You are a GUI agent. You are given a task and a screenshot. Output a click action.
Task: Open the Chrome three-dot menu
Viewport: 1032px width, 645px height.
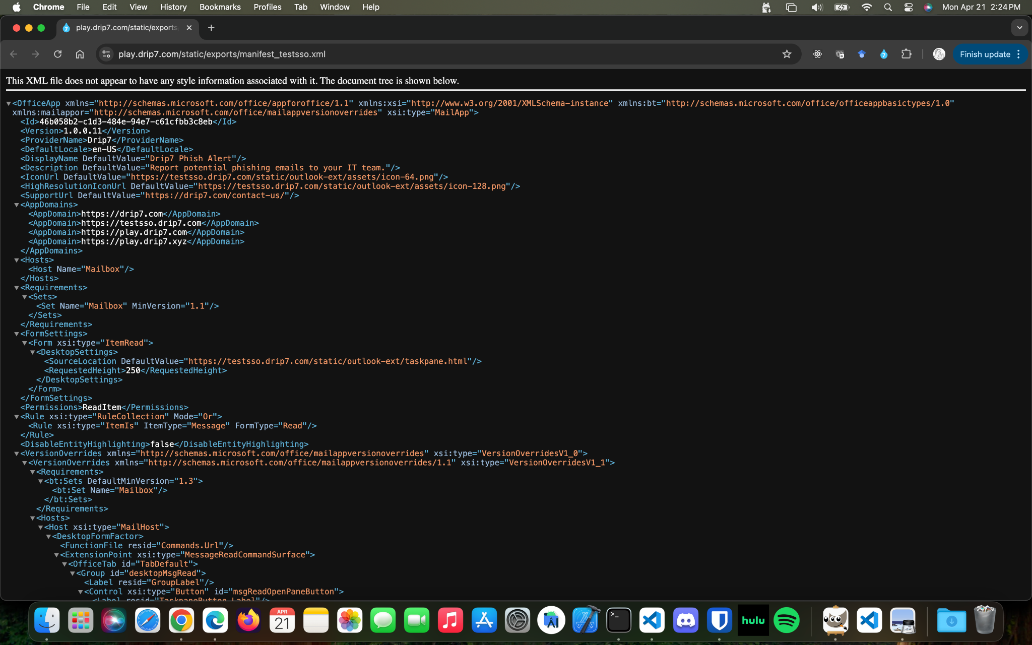(x=1018, y=54)
